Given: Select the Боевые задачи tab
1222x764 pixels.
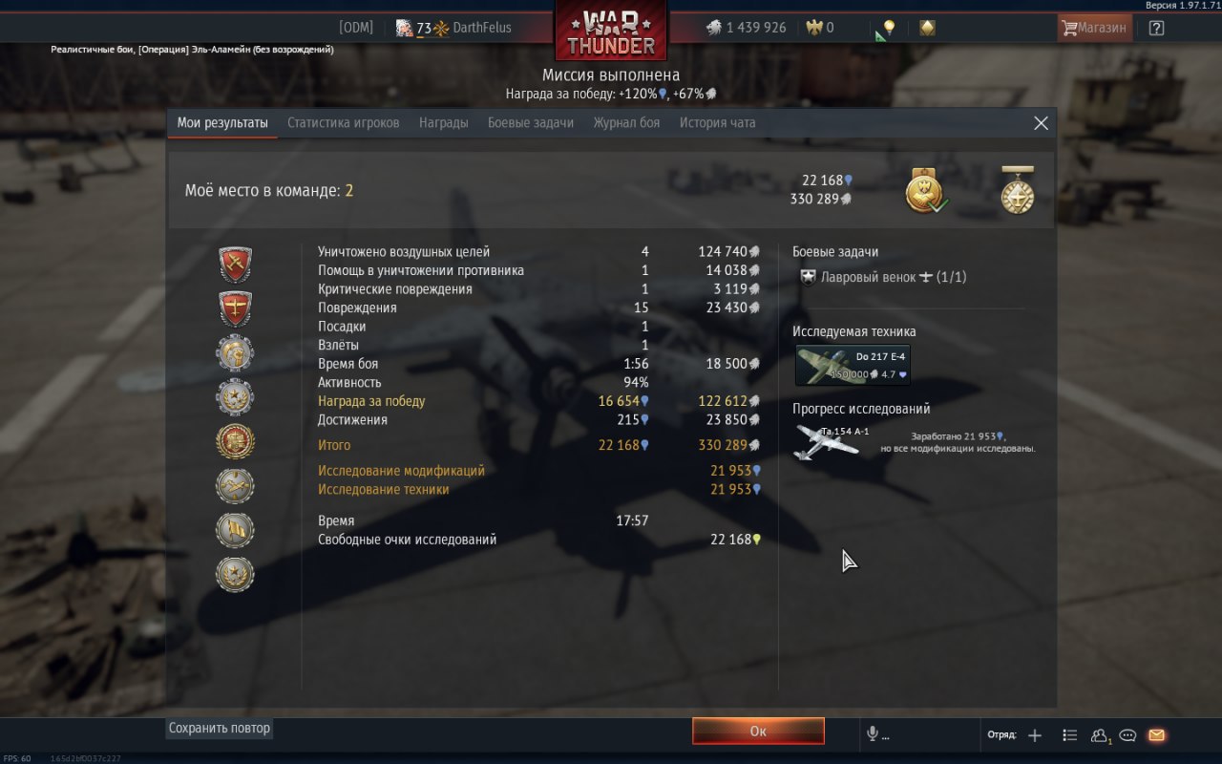Looking at the screenshot, I should tap(531, 122).
